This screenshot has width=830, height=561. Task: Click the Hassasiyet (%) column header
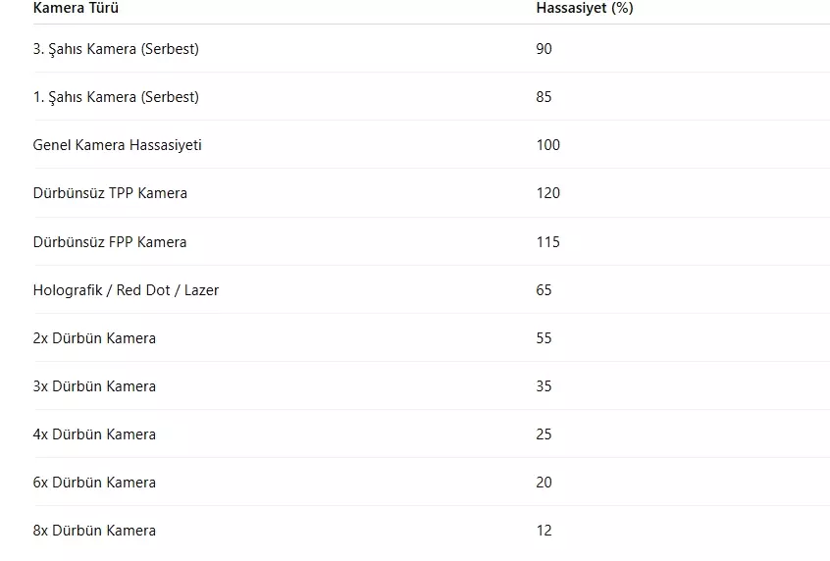[585, 8]
